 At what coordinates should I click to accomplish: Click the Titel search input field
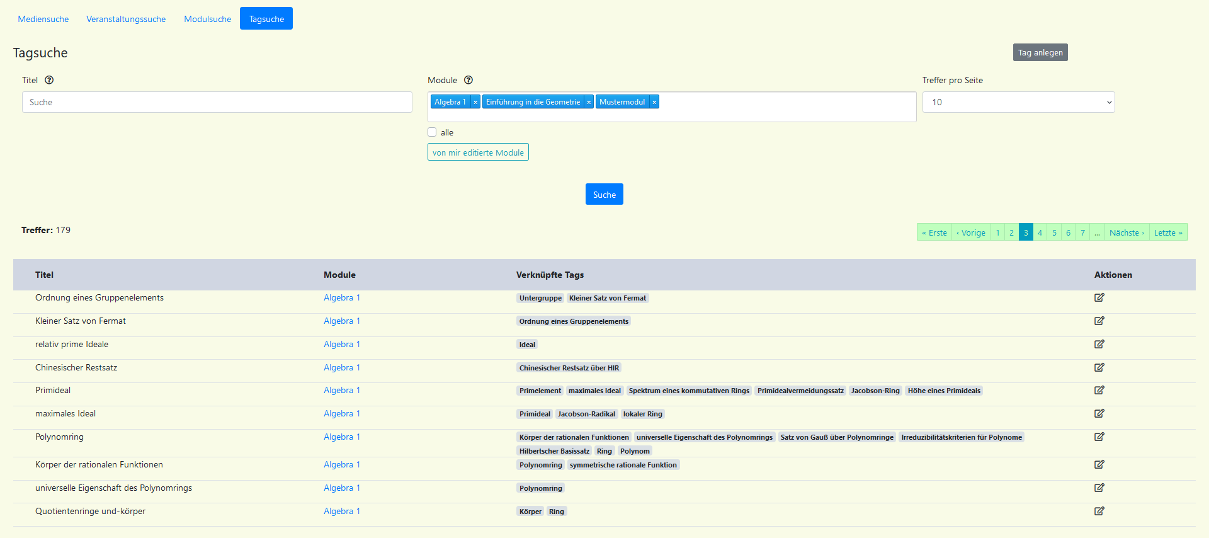point(217,102)
